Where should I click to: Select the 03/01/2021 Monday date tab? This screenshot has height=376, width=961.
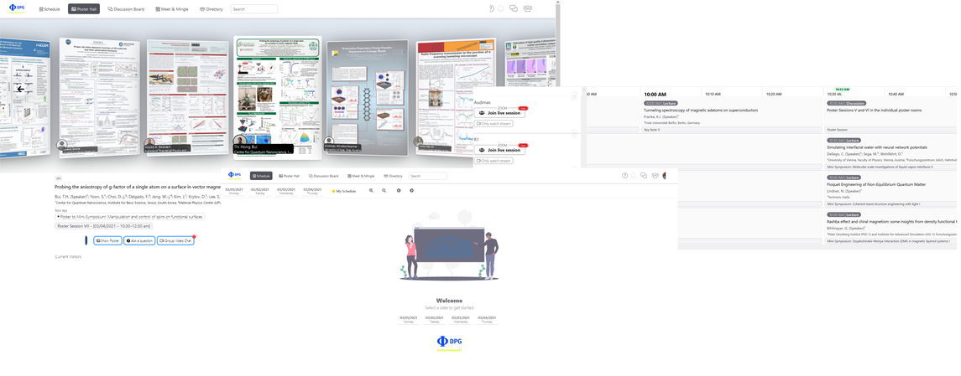(233, 191)
